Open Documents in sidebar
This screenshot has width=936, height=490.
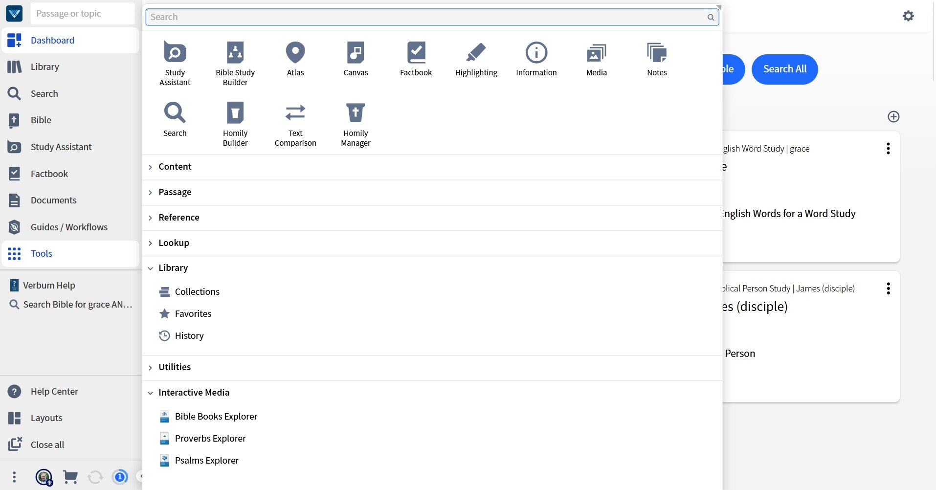coord(70,200)
